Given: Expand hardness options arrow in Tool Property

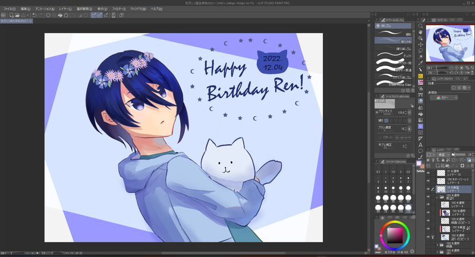Looking at the screenshot, I should (409, 120).
